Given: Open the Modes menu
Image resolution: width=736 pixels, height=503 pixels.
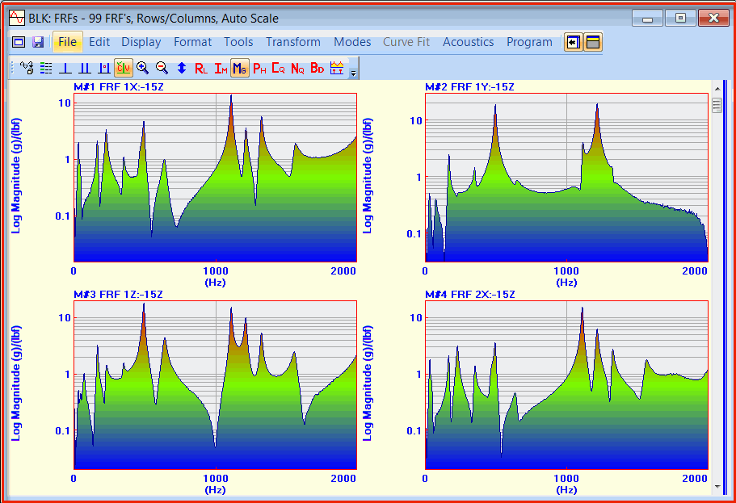Looking at the screenshot, I should pos(352,42).
